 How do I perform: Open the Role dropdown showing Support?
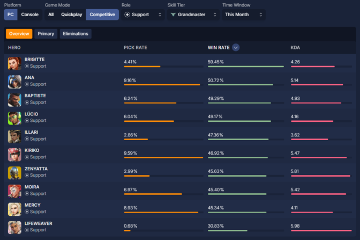pos(143,14)
